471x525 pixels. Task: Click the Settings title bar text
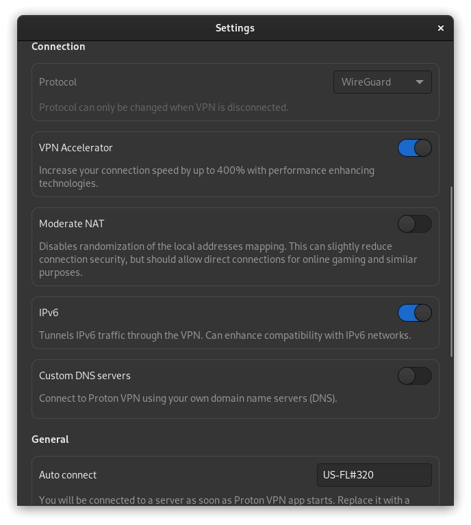235,28
